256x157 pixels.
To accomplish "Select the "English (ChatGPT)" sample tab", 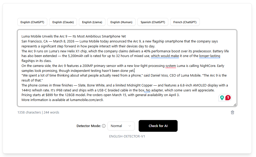I will click(x=32, y=22).
